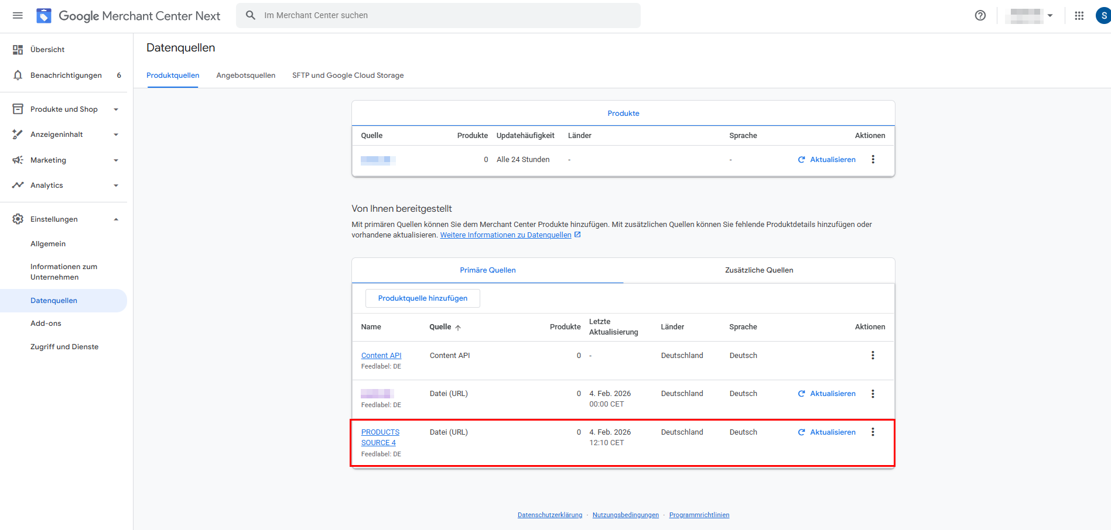This screenshot has height=530, width=1111.
Task: Switch to the Produktquellen tab
Action: pos(173,75)
